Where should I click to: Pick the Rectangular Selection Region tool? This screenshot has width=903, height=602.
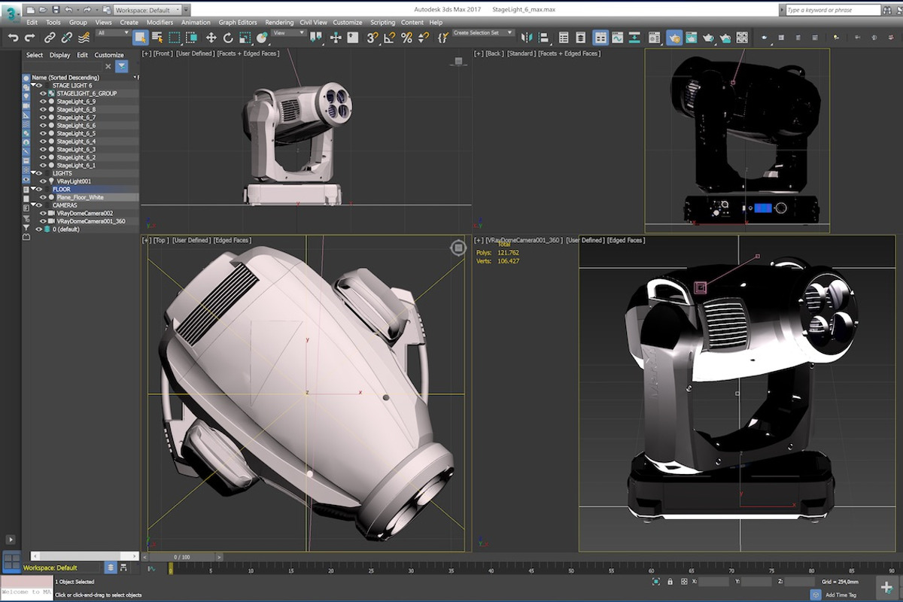point(174,38)
